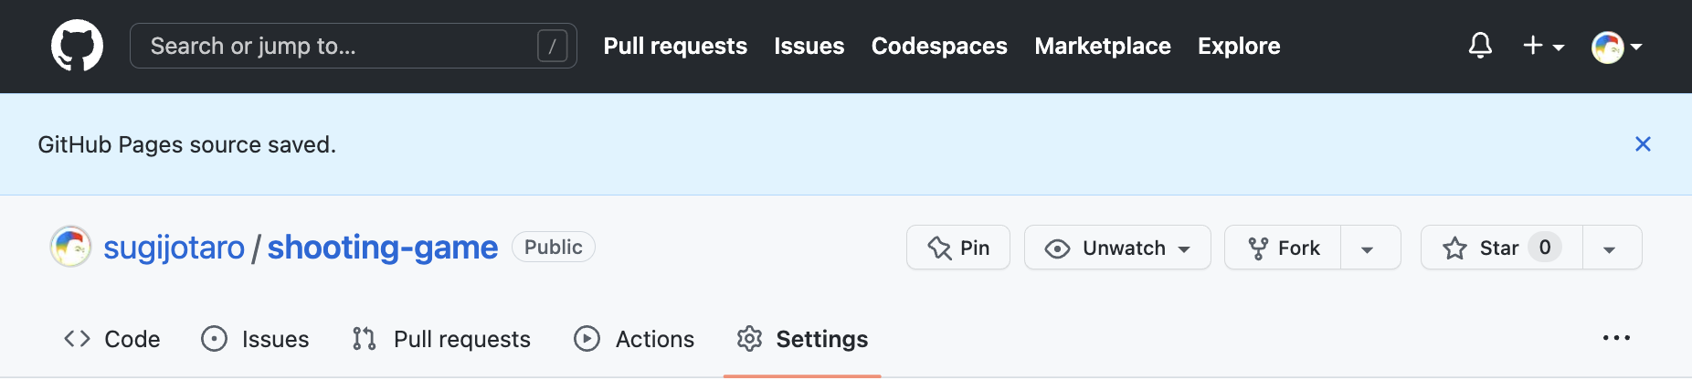The image size is (1692, 391).
Task: Open the notifications bell
Action: 1480,46
